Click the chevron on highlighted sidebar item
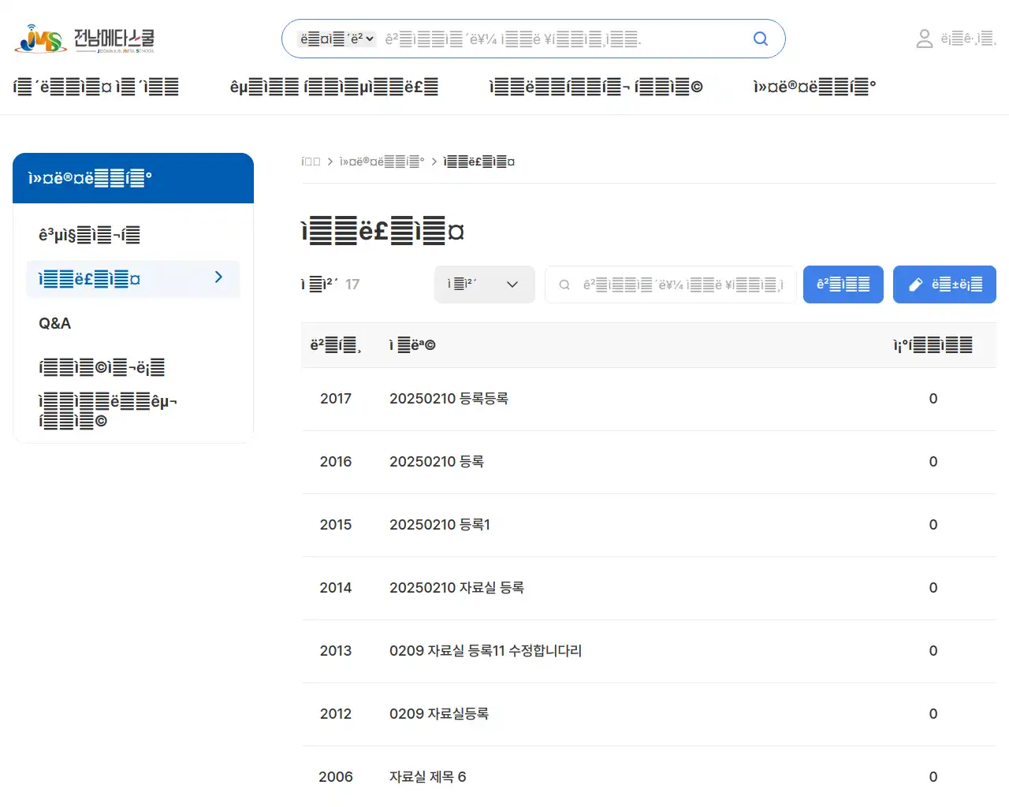Image resolution: width=1009 pixels, height=807 pixels. pyautogui.click(x=218, y=277)
